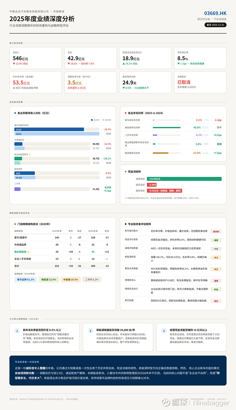
Task: Open the 调整后净亏损 3.5亿元 card
Action: point(91,82)
